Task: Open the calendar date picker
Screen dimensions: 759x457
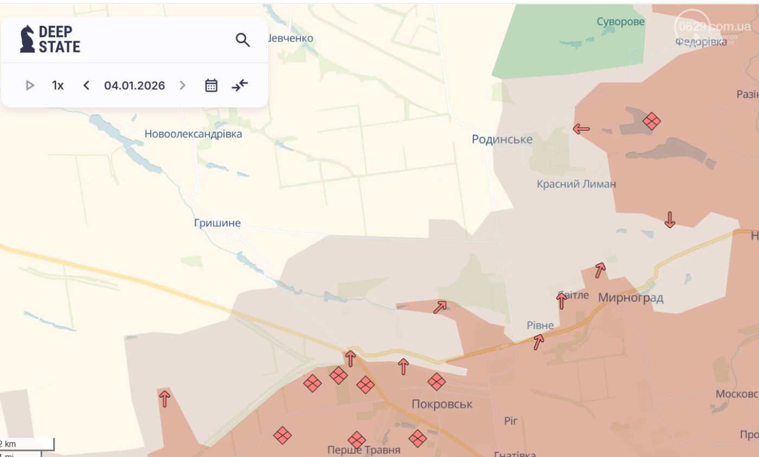Action: point(211,86)
